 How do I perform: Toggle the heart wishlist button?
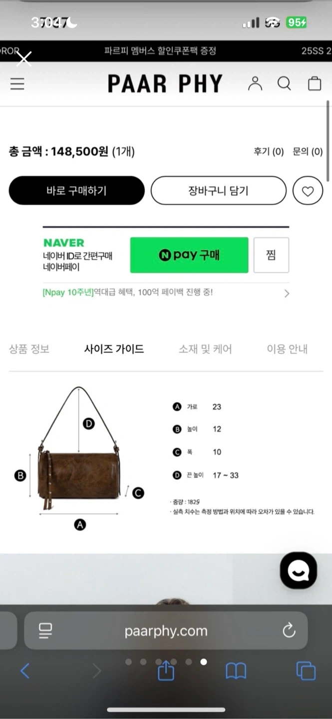click(x=308, y=191)
